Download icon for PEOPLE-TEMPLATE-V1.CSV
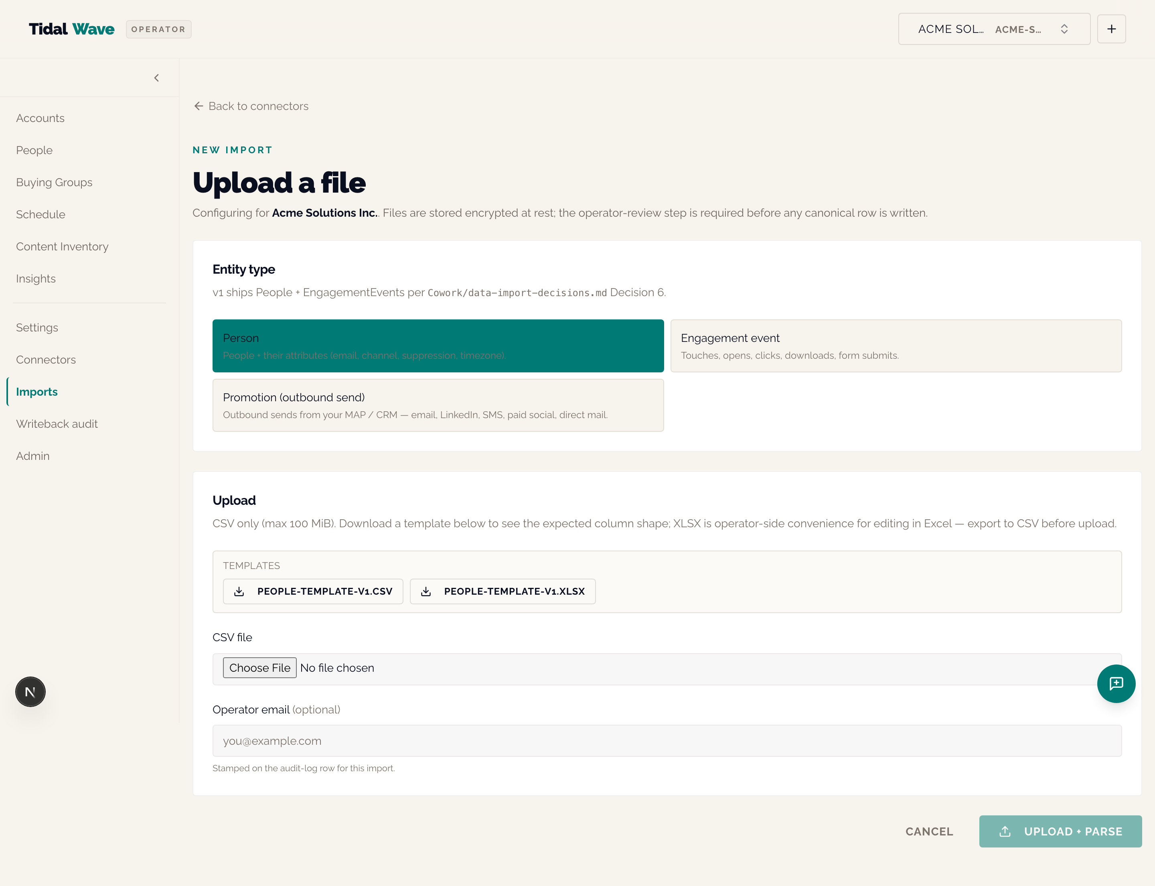 click(x=239, y=592)
